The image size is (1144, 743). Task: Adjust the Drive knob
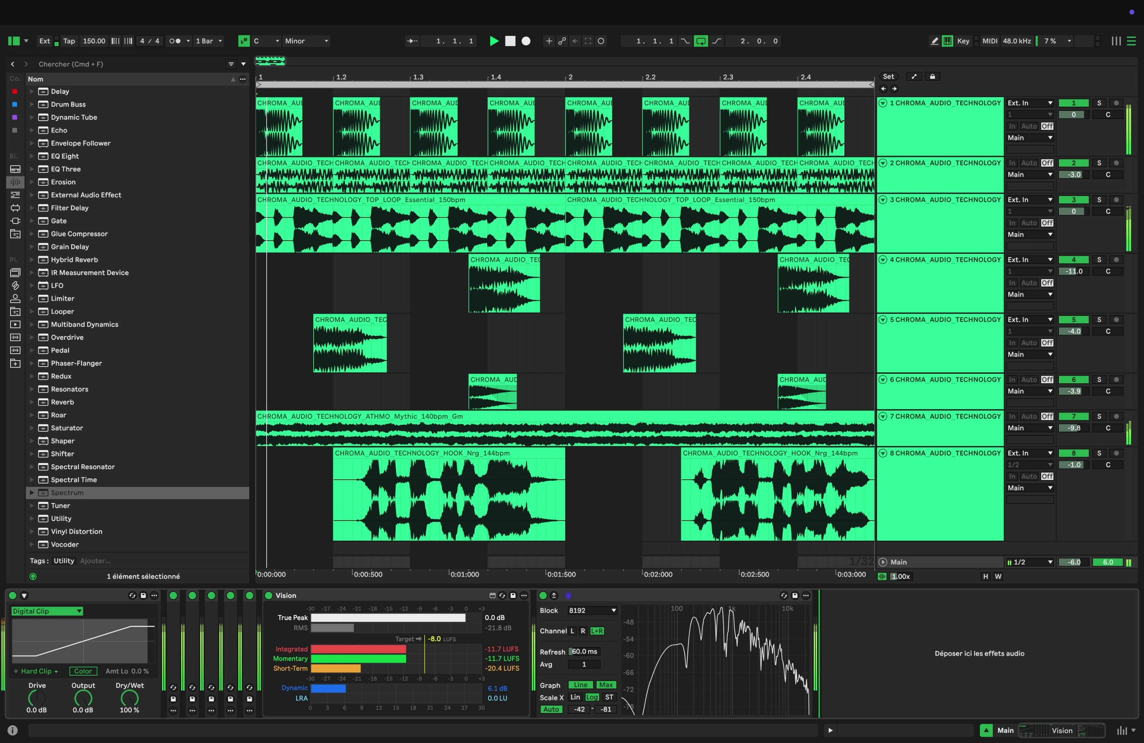pos(37,698)
